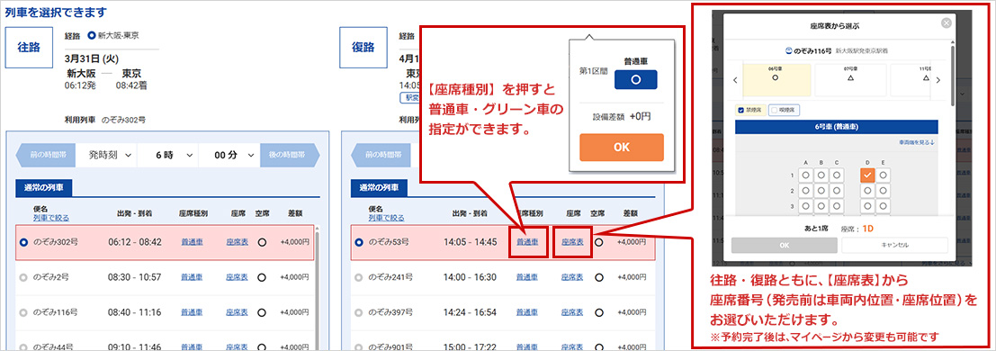
Task: Open the 6時 hour dropdown
Action: click(167, 155)
